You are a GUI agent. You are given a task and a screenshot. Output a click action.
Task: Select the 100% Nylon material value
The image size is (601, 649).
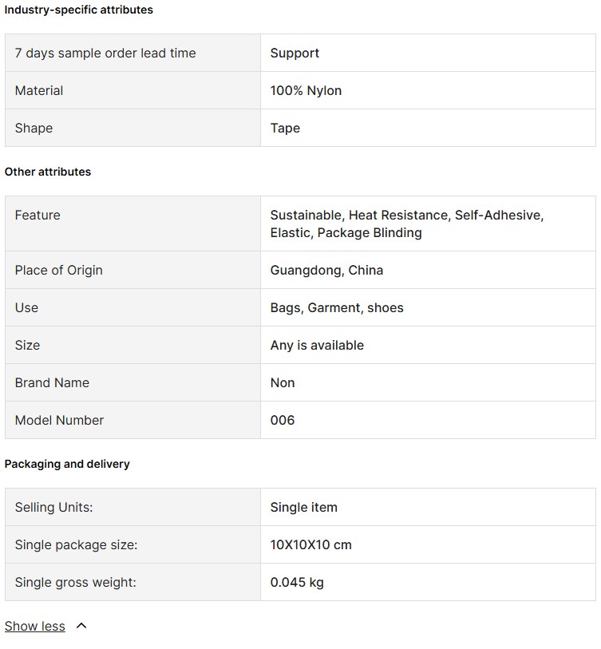coord(306,91)
